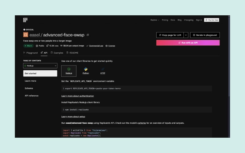
Task: Click the Node.js logo in library picker
Action: [x=69, y=69]
